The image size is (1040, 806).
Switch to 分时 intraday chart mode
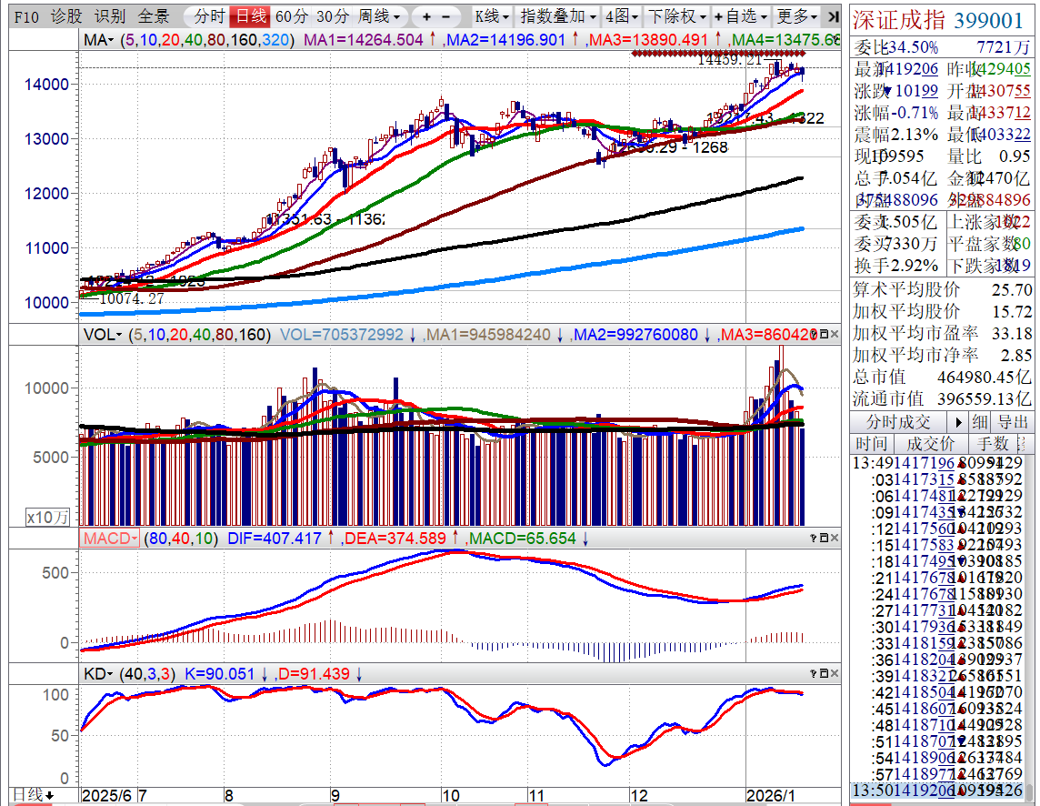209,16
